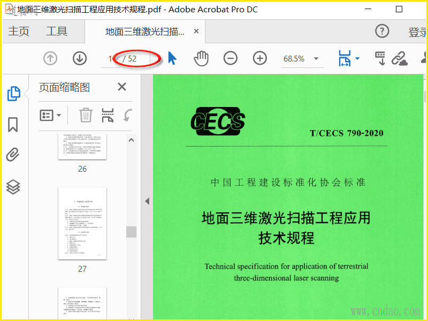Zoom out with the minus button
Image resolution: width=428 pixels, height=321 pixels.
pos(231,58)
